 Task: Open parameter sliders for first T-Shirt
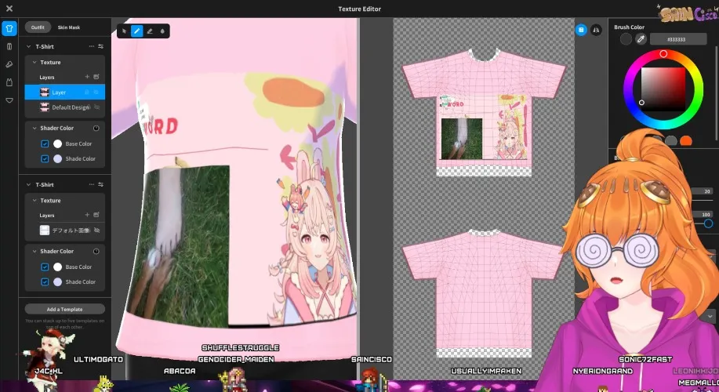[101, 46]
